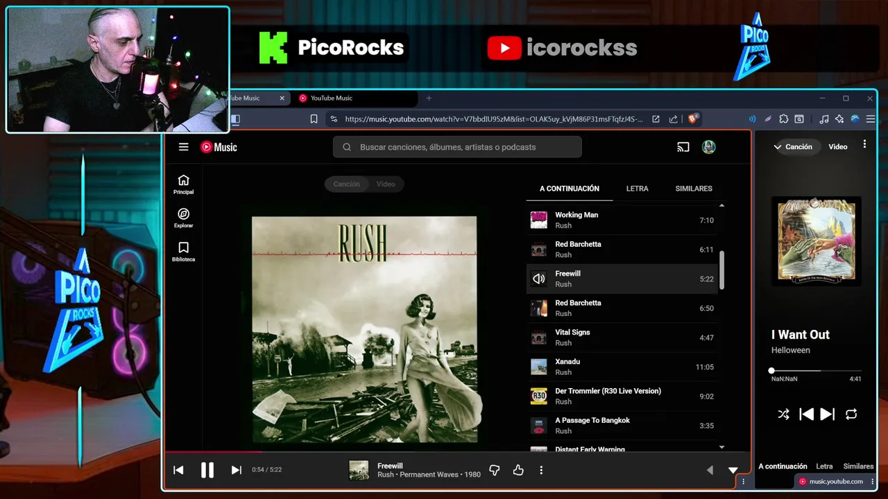Toggle the browser sidebar panel icon
Image resolution: width=888 pixels, height=499 pixels.
pos(235,119)
